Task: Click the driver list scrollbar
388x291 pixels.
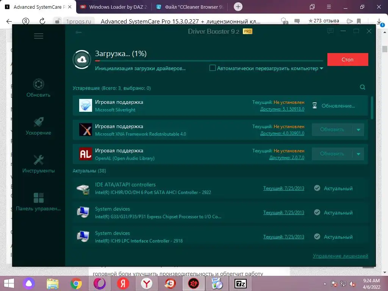Action: tap(372, 108)
